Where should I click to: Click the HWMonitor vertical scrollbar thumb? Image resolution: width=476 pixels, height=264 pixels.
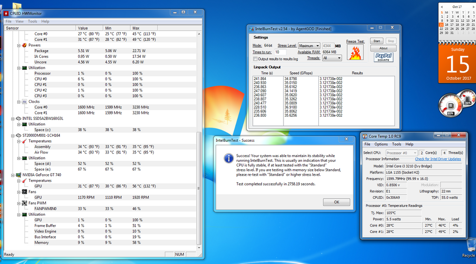199,188
